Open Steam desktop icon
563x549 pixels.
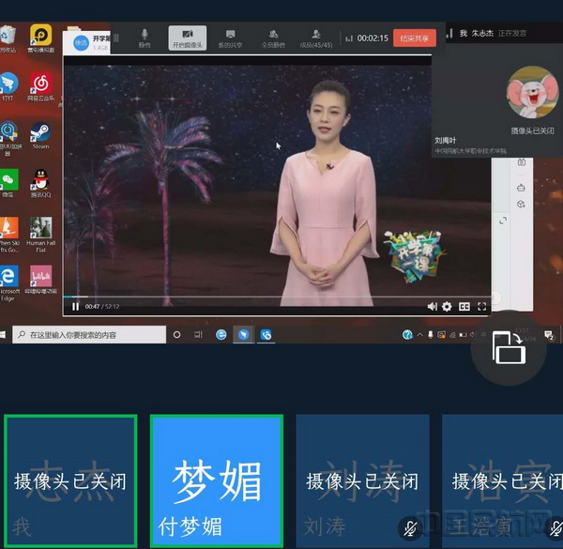click(x=40, y=133)
